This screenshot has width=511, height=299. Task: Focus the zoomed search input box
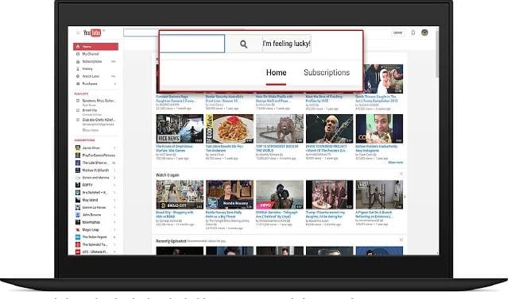click(192, 44)
